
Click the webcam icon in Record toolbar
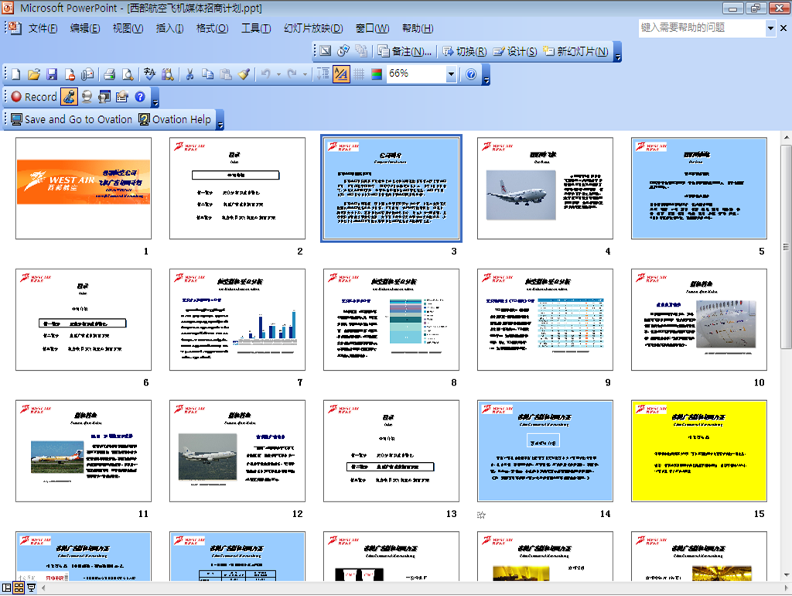click(x=87, y=97)
